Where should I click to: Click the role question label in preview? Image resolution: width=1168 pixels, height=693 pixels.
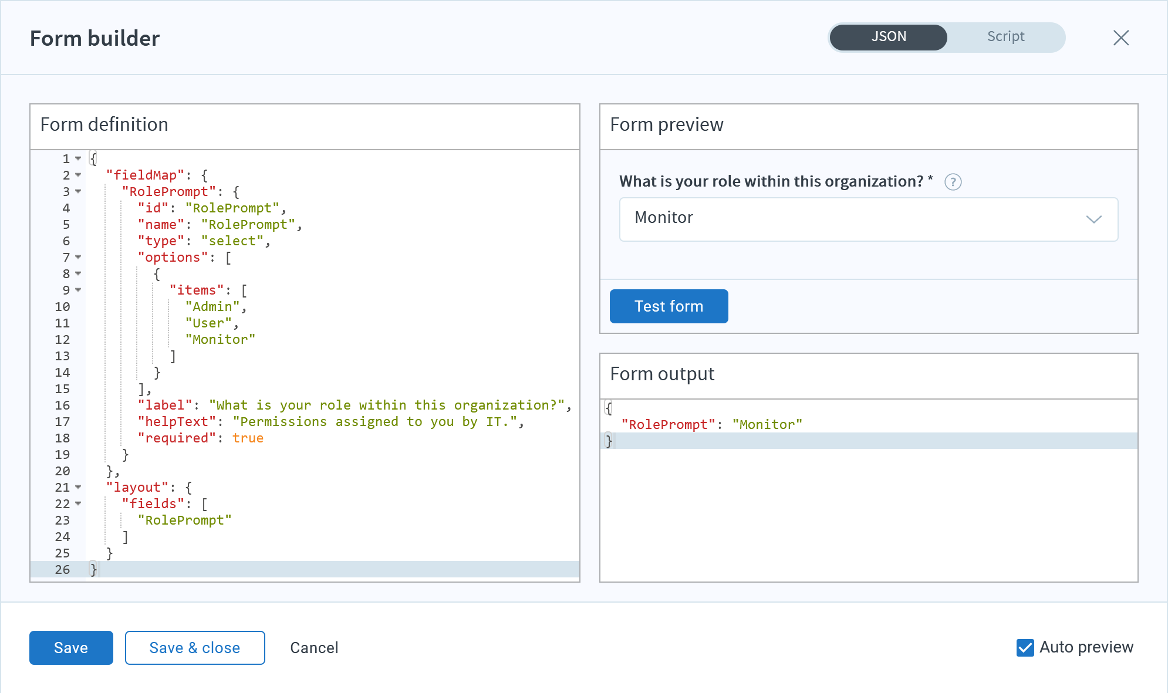tap(776, 181)
